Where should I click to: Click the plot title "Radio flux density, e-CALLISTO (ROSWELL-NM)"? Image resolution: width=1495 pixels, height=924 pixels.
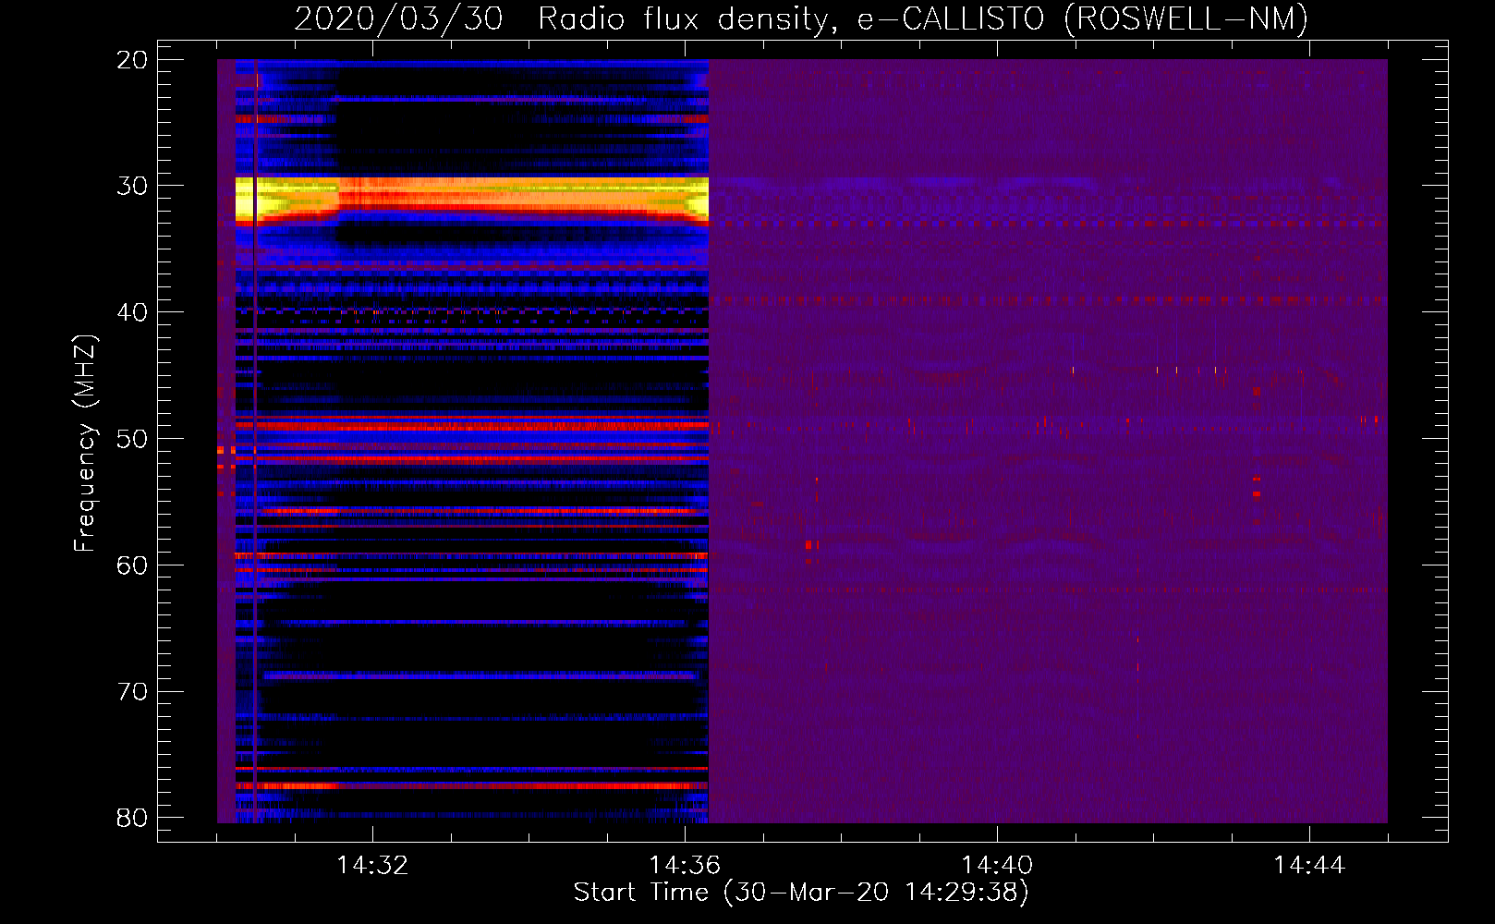(x=923, y=18)
